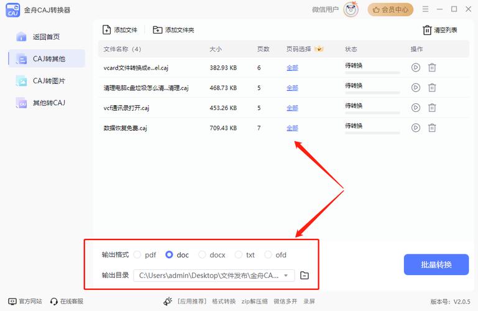
Task: Start converting vcf通讯录打开.caj via play icon
Action: 415,108
